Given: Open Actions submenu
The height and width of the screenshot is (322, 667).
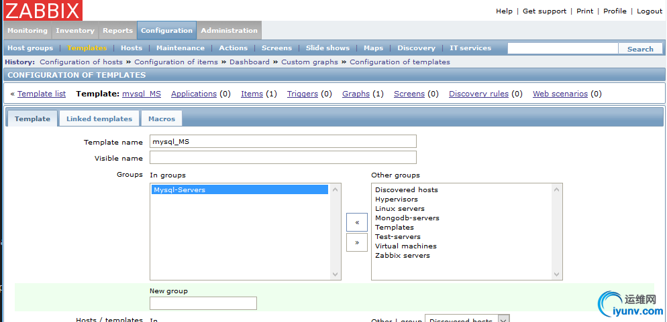Looking at the screenshot, I should pyautogui.click(x=233, y=48).
